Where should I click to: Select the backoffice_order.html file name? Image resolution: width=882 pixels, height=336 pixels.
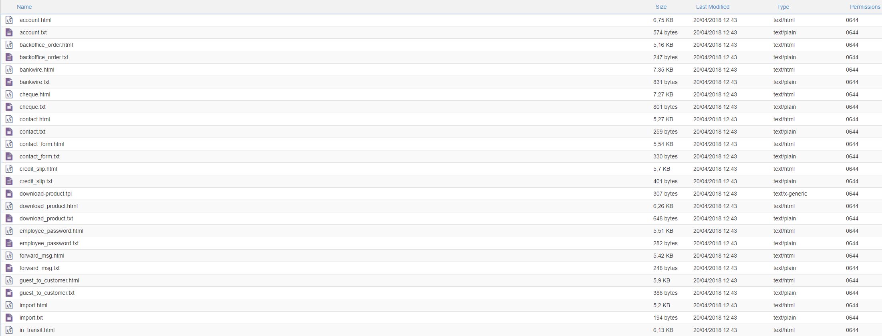[46, 45]
